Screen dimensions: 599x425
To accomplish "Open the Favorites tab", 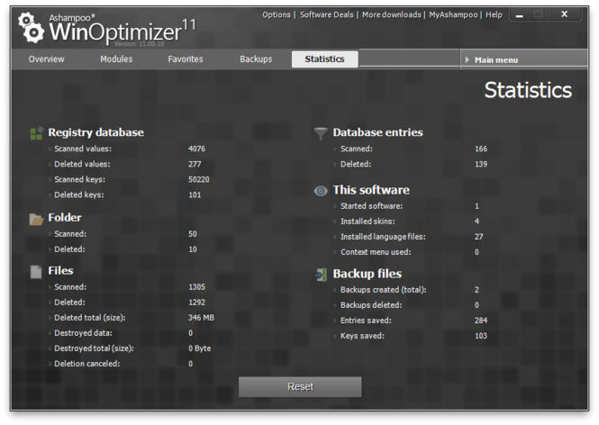I will 186,59.
